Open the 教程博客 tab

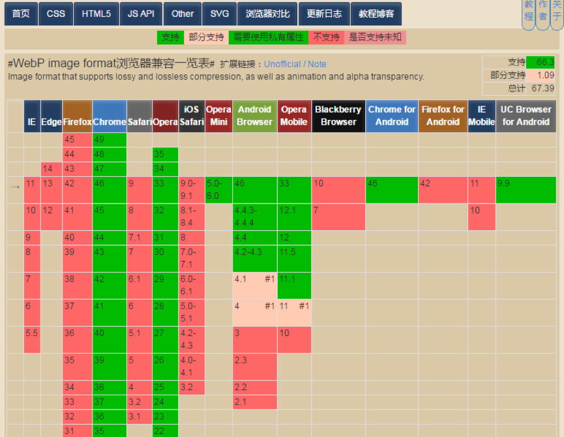coord(376,14)
